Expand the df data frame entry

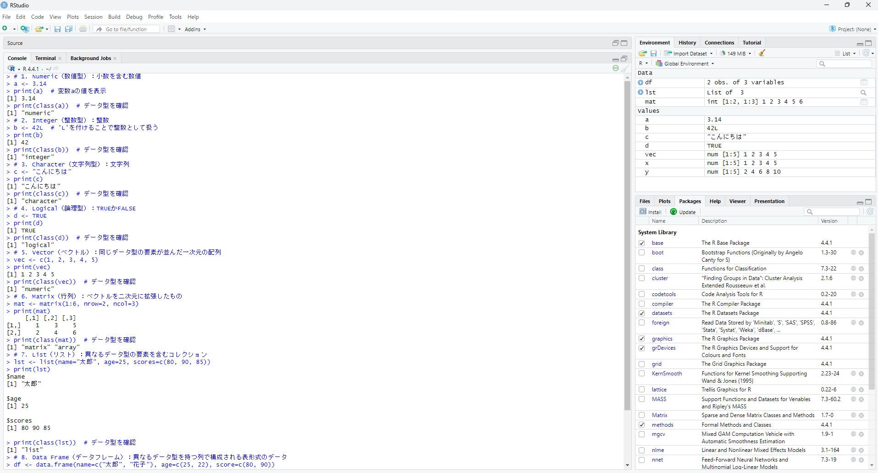(641, 82)
